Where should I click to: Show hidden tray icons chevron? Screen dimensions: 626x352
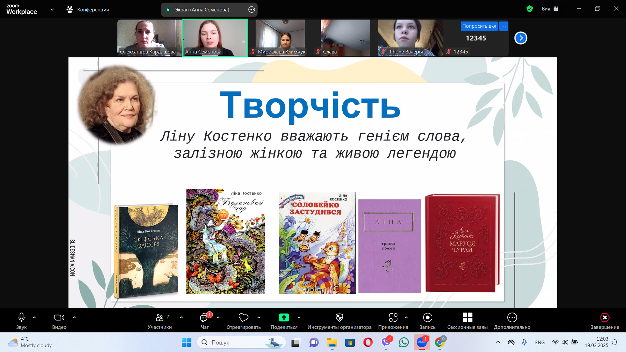click(498, 342)
